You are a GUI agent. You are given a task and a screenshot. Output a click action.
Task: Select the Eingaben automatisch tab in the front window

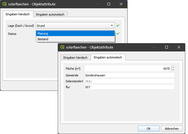[x=108, y=57]
